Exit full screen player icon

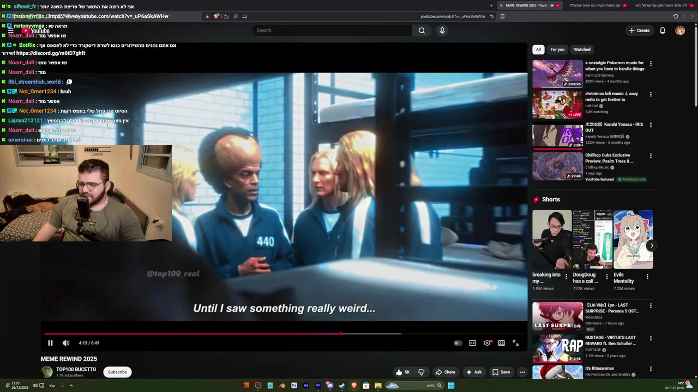516,343
